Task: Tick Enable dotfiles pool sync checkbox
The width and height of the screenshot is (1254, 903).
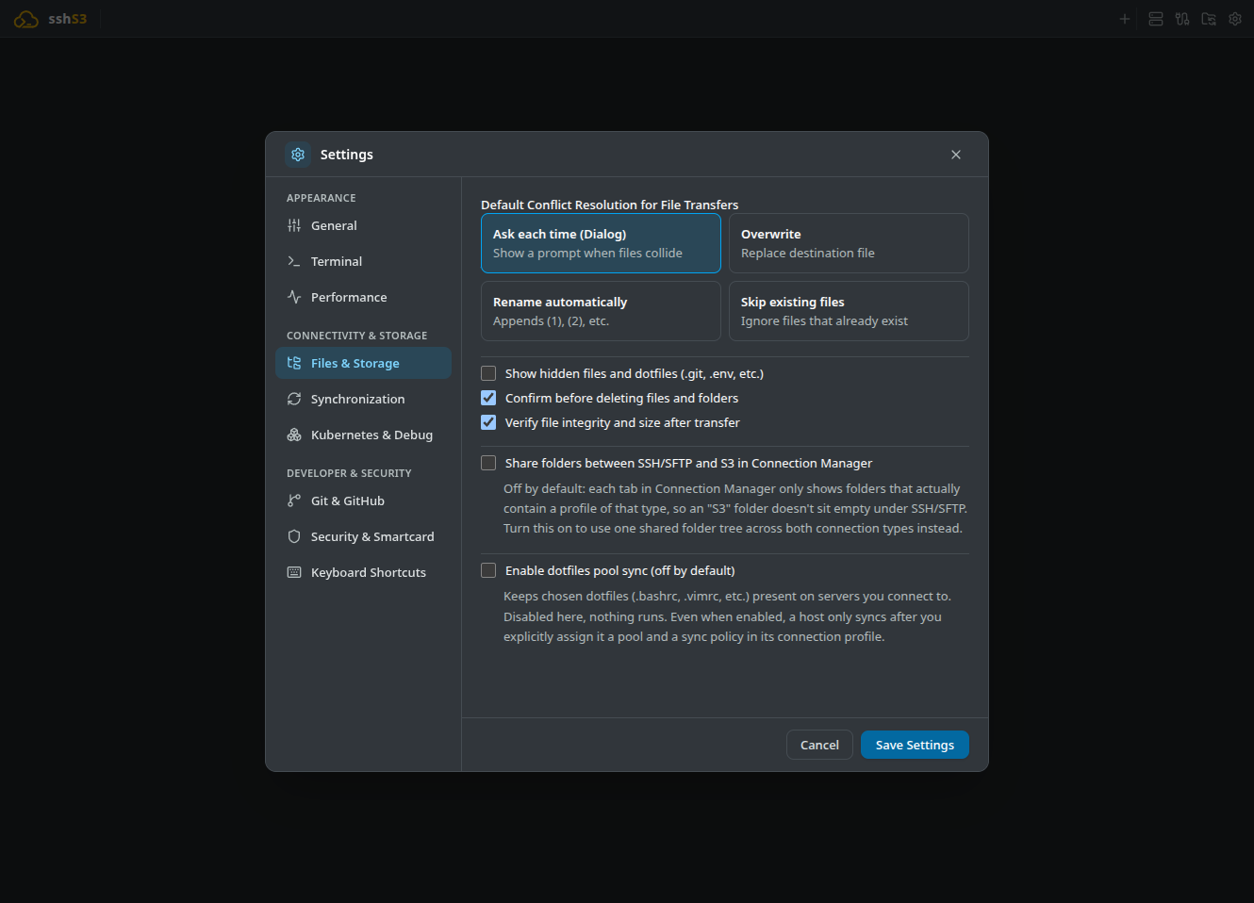Action: pyautogui.click(x=488, y=571)
